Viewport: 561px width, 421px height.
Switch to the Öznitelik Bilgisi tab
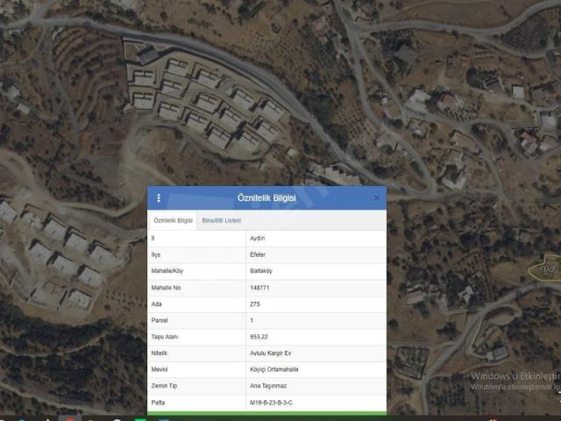173,220
